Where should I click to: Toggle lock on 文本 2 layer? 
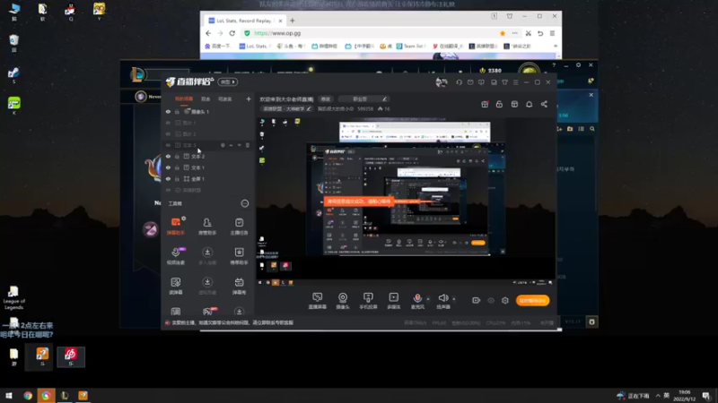pyautogui.click(x=177, y=156)
